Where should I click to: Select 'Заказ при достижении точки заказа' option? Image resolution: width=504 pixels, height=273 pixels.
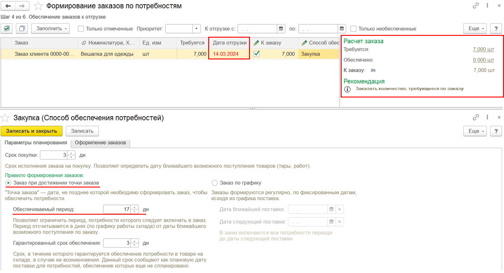pyautogui.click(x=8, y=183)
